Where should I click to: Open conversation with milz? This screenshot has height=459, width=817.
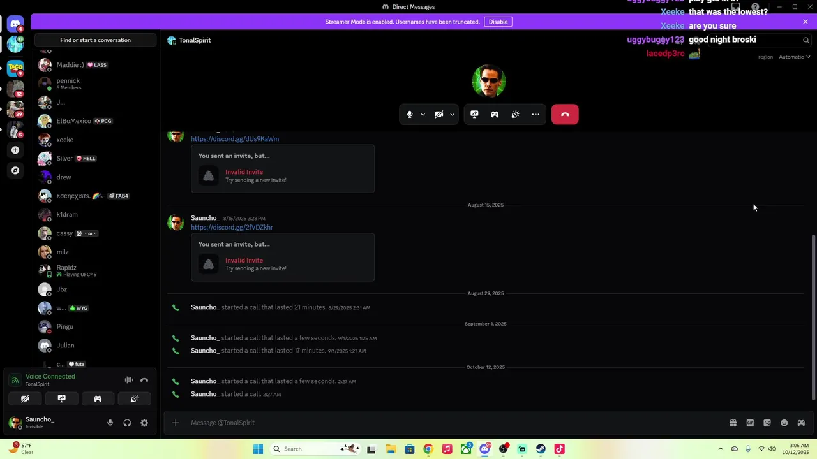click(x=96, y=252)
